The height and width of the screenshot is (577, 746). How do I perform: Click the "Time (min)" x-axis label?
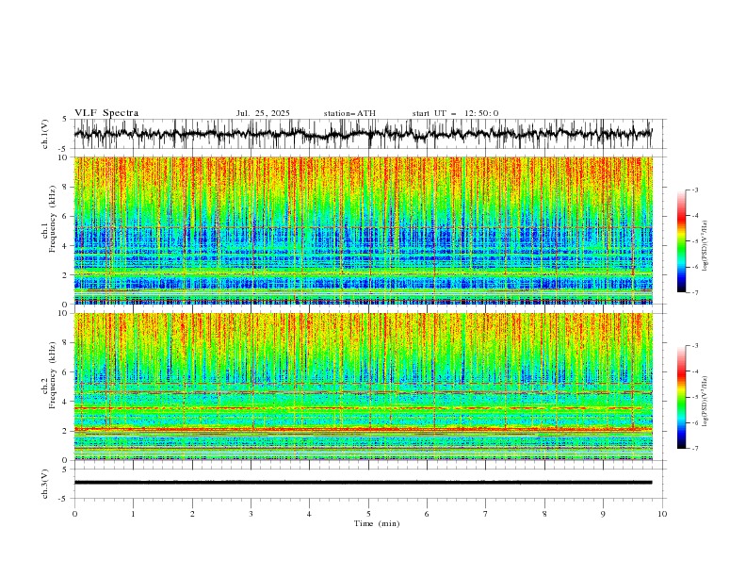point(377,523)
